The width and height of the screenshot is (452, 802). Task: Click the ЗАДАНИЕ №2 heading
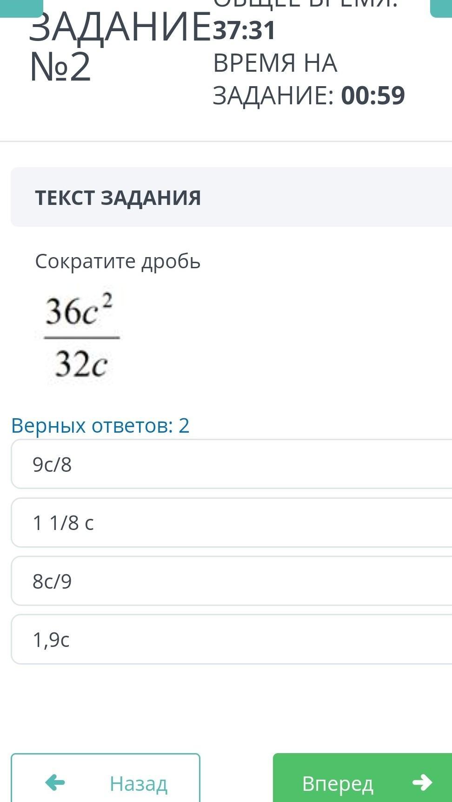[119, 47]
